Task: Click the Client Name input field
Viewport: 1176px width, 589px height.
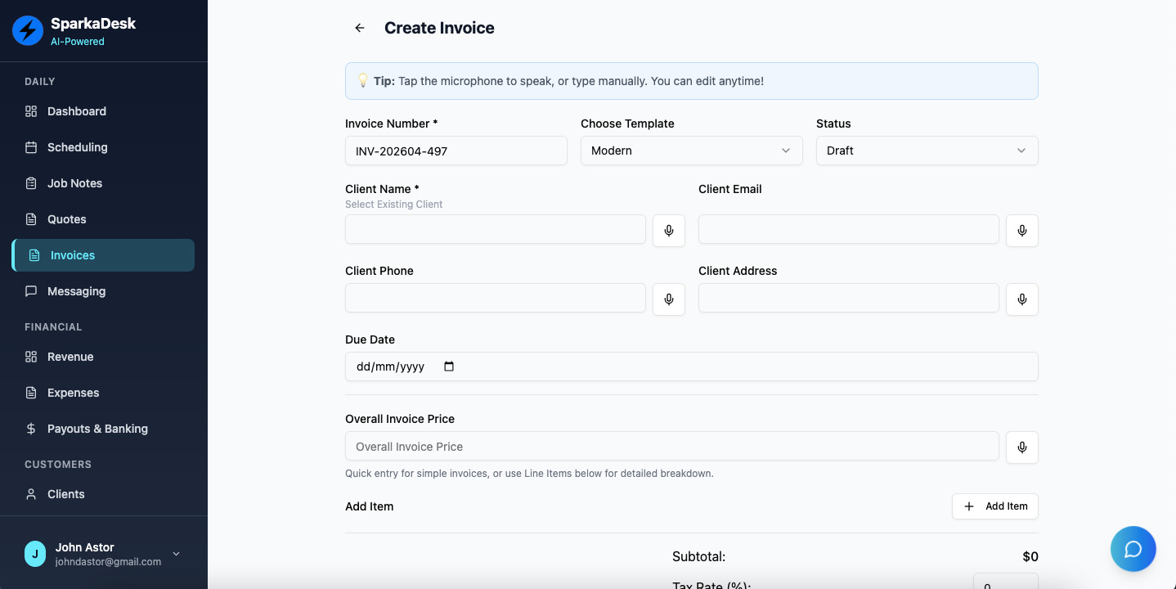Action: 496,229
